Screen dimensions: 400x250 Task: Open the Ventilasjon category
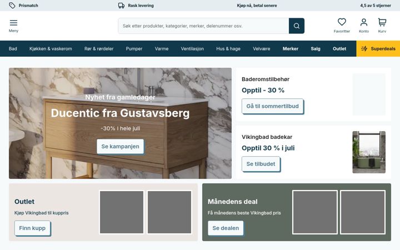[192, 49]
